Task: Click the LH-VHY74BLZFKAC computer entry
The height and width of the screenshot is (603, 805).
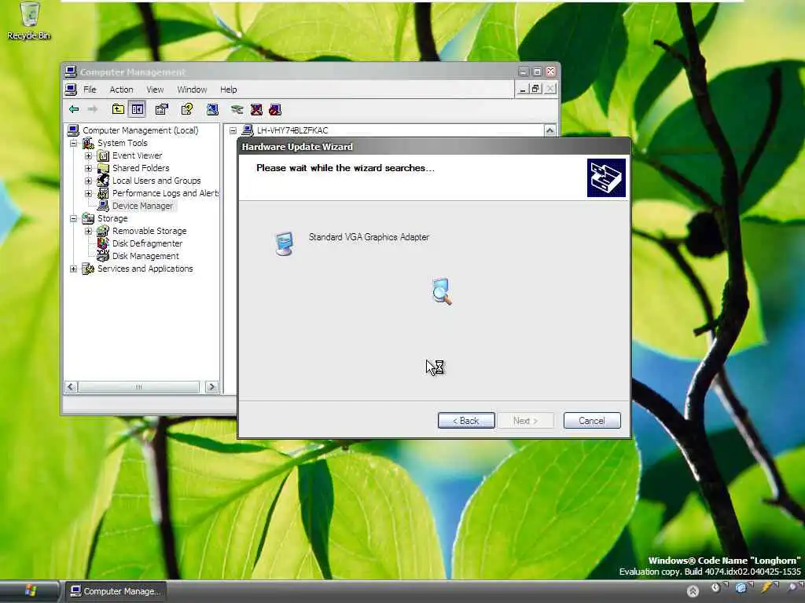Action: 292,130
